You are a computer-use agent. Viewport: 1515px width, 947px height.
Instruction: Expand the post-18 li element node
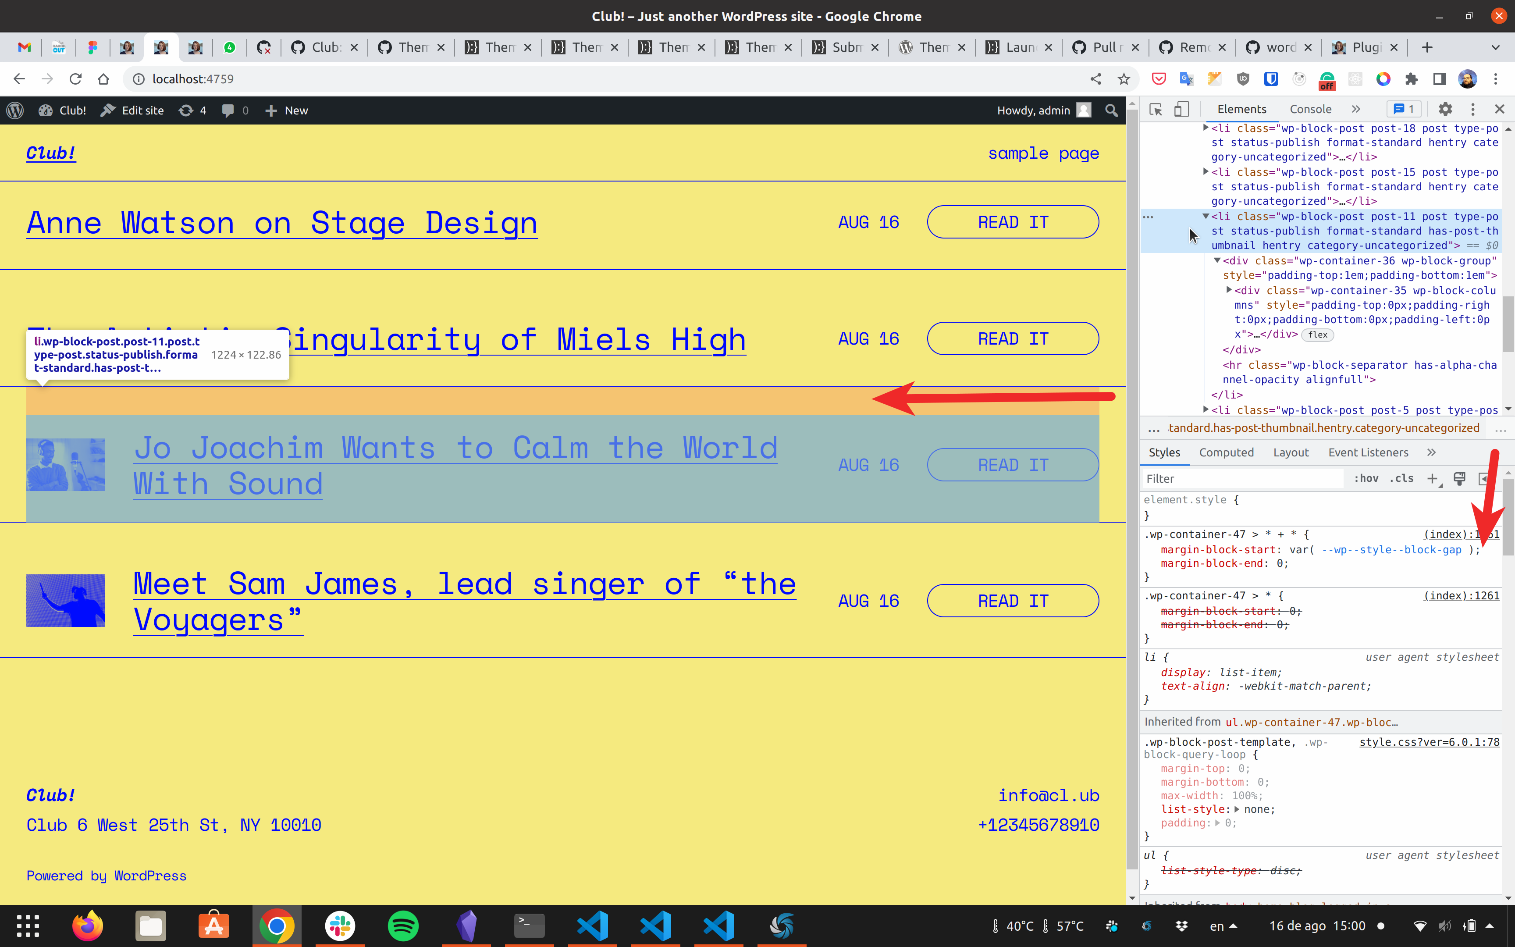pyautogui.click(x=1206, y=128)
